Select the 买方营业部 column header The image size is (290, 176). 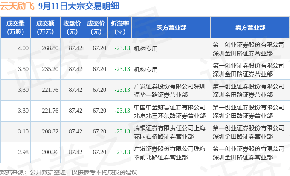pos(171,28)
